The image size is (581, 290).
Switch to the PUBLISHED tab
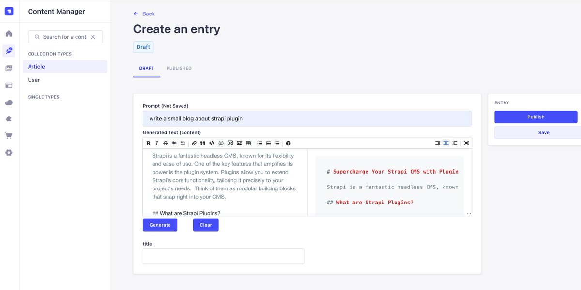(179, 68)
